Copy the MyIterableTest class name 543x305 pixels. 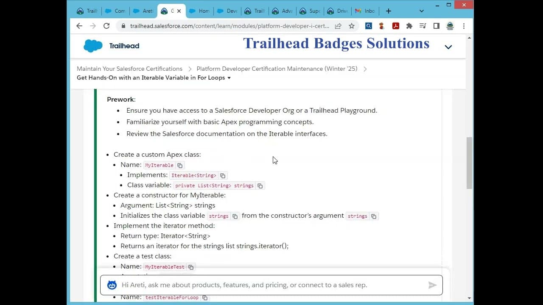[x=191, y=267]
